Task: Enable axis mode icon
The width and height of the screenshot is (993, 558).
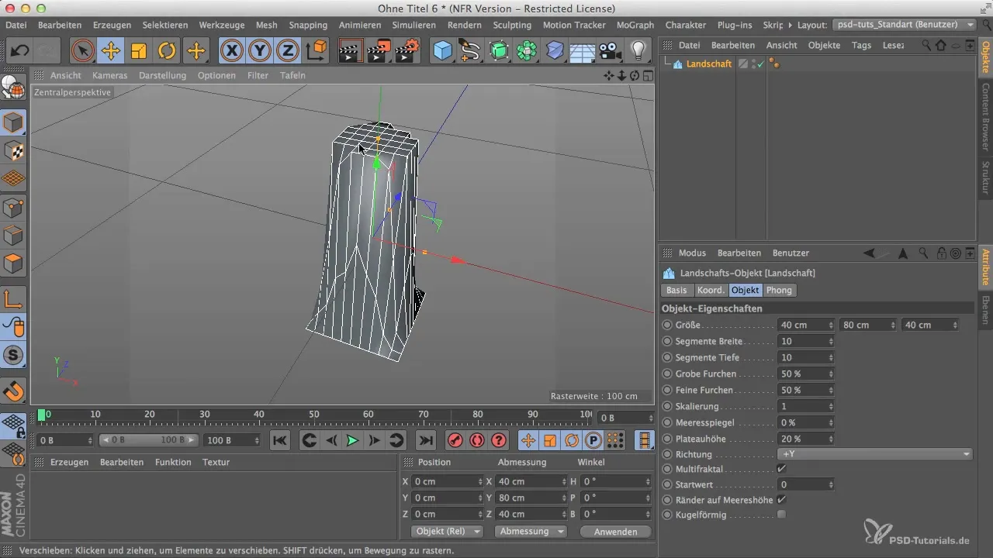Action: point(14,298)
